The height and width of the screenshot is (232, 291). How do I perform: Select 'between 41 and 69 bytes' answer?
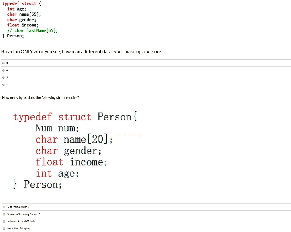coord(4,221)
